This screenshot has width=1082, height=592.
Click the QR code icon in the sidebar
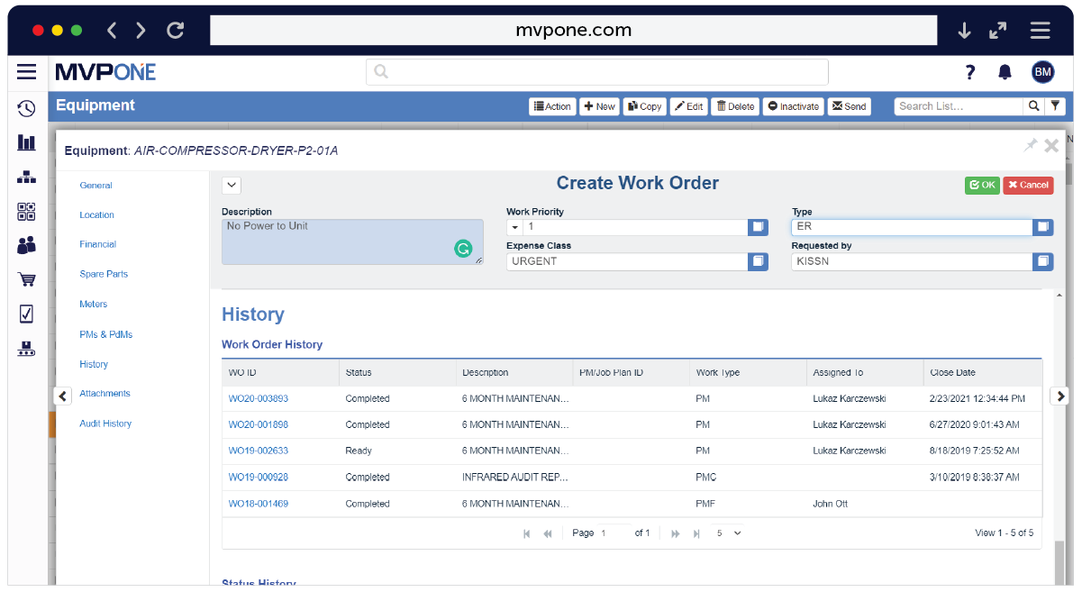coord(26,212)
